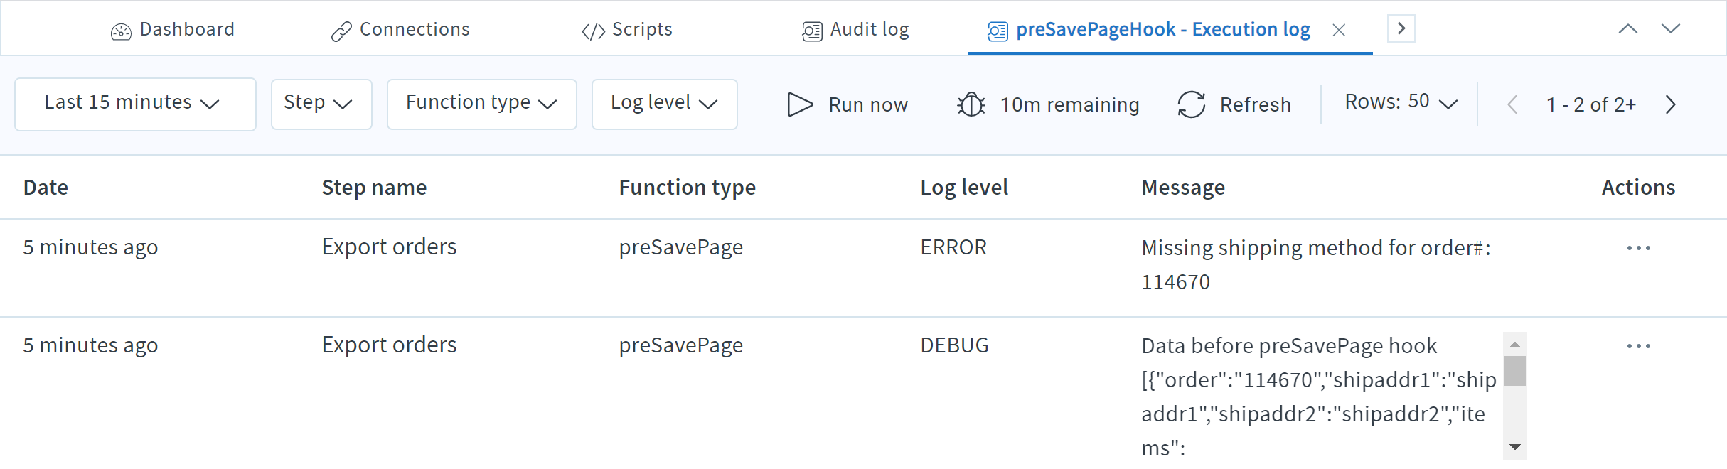Click the 10m remaining debug label

pos(1070,105)
